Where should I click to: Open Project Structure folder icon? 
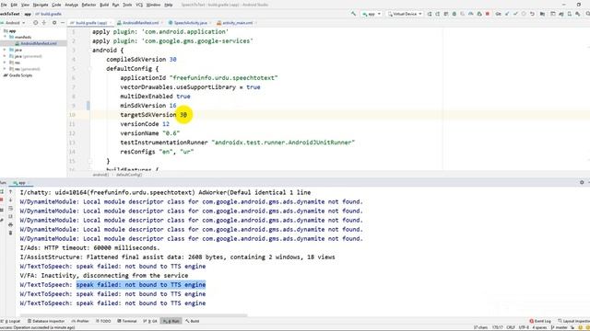click(542, 14)
